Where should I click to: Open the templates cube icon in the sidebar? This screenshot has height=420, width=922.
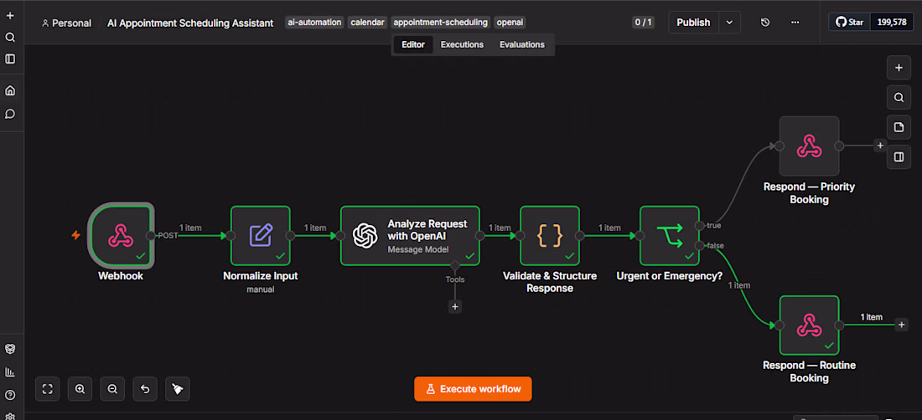[x=10, y=349]
